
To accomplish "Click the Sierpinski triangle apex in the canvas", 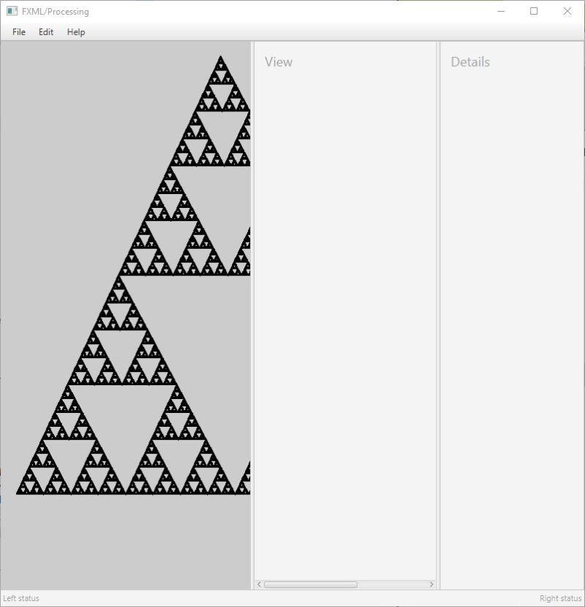I will coord(221,59).
